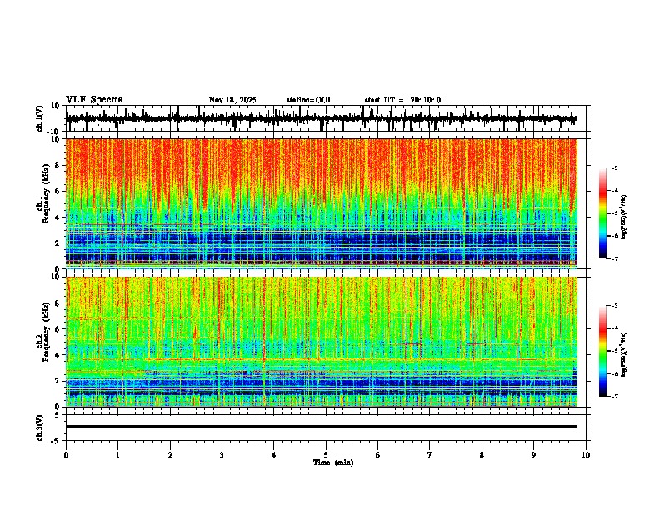
Task: Click the ch.2 color scale legend title
Action: [624, 354]
